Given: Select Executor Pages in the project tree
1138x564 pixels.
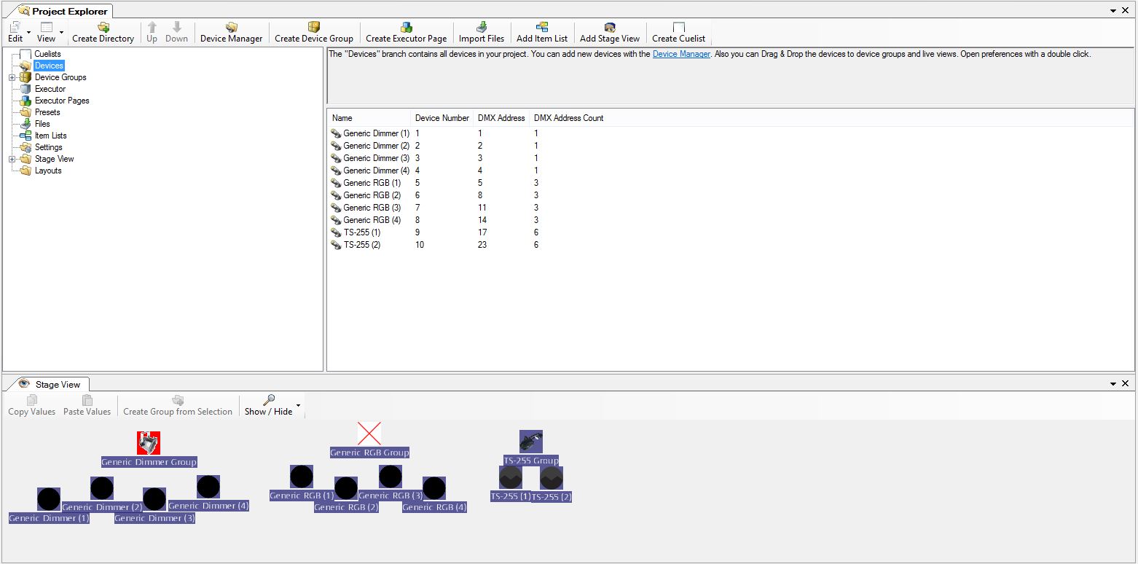Looking at the screenshot, I should (x=62, y=101).
